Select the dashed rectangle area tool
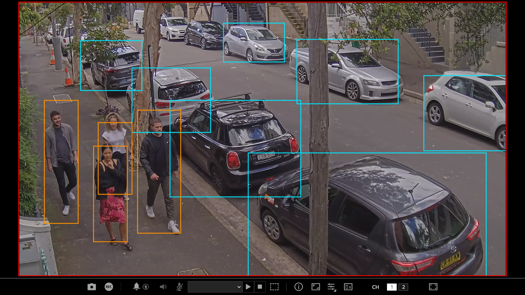 click(x=274, y=287)
